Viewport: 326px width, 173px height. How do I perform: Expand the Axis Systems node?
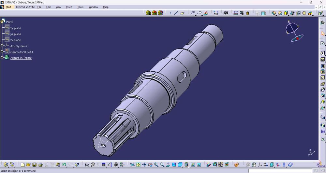tap(2, 45)
